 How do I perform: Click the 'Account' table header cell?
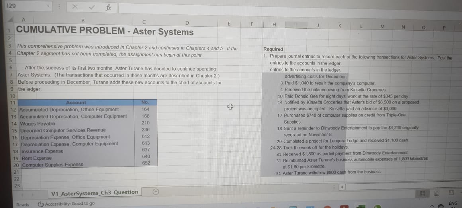(76, 102)
